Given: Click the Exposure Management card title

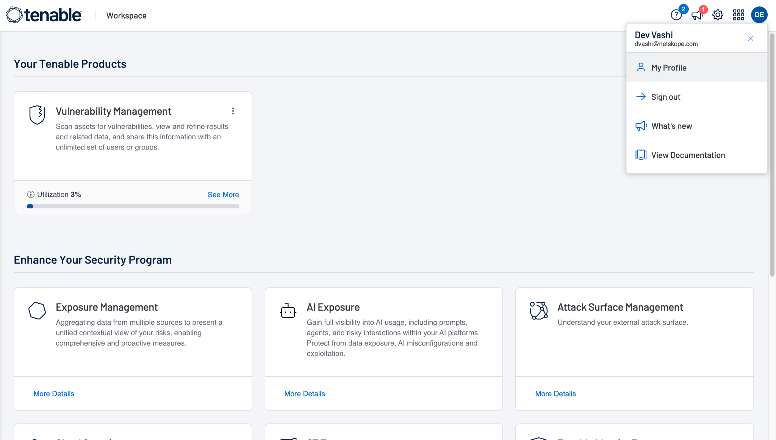Looking at the screenshot, I should point(106,307).
